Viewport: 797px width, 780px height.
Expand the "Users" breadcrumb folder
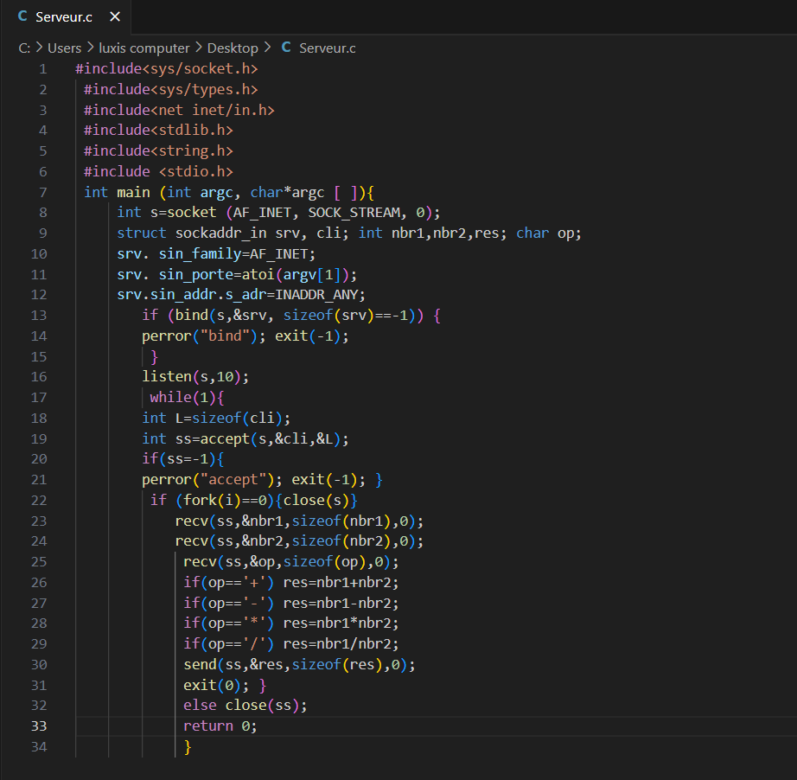(x=64, y=48)
